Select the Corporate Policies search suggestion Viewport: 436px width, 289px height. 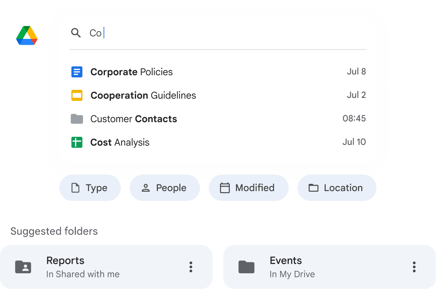tap(218, 72)
